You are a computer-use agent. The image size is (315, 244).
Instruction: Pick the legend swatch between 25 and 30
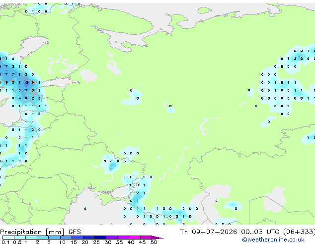(100, 238)
